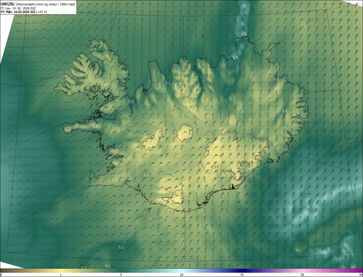Select the 4.4 value over the Westfjords
363x277 pixels.
pos(93,49)
